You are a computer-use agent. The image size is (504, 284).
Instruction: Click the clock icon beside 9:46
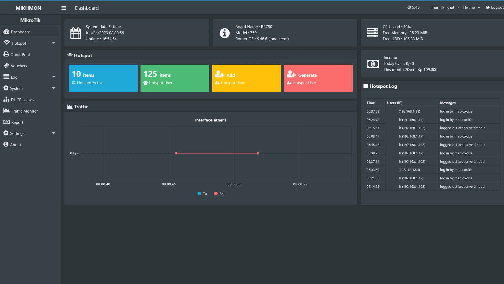click(409, 7)
